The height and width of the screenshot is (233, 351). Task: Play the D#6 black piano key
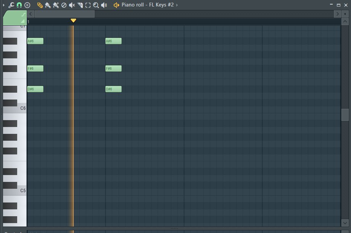[x=10, y=89]
